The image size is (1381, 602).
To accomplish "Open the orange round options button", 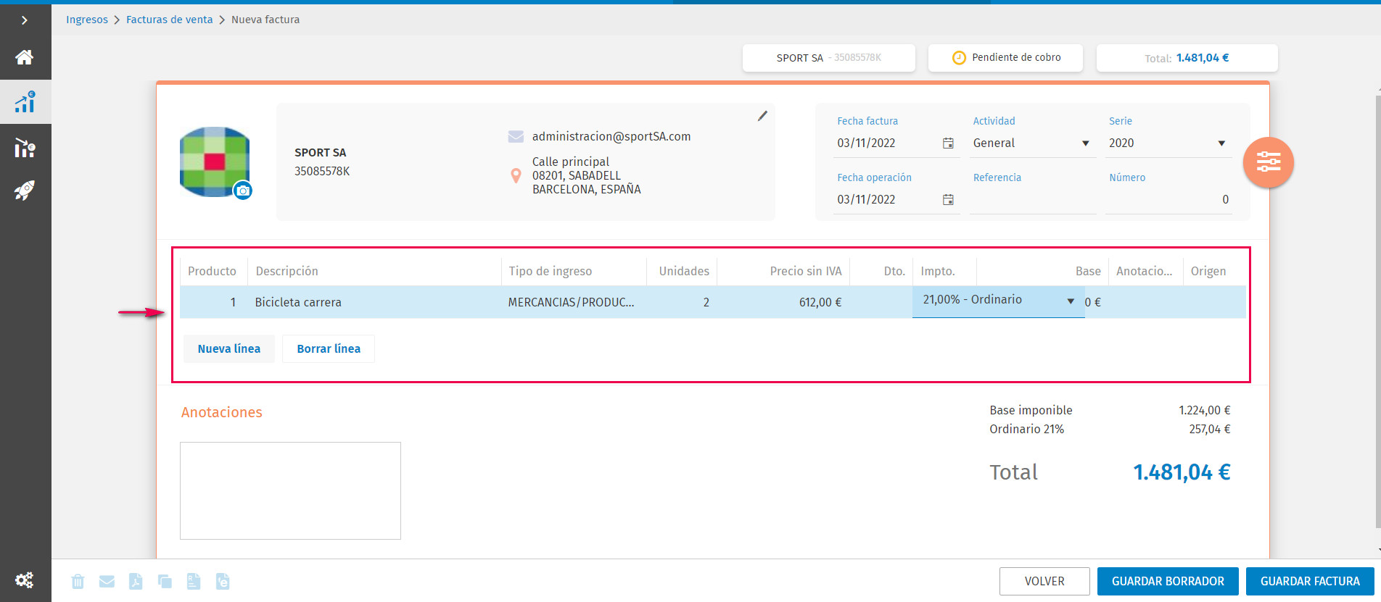I will 1269,162.
